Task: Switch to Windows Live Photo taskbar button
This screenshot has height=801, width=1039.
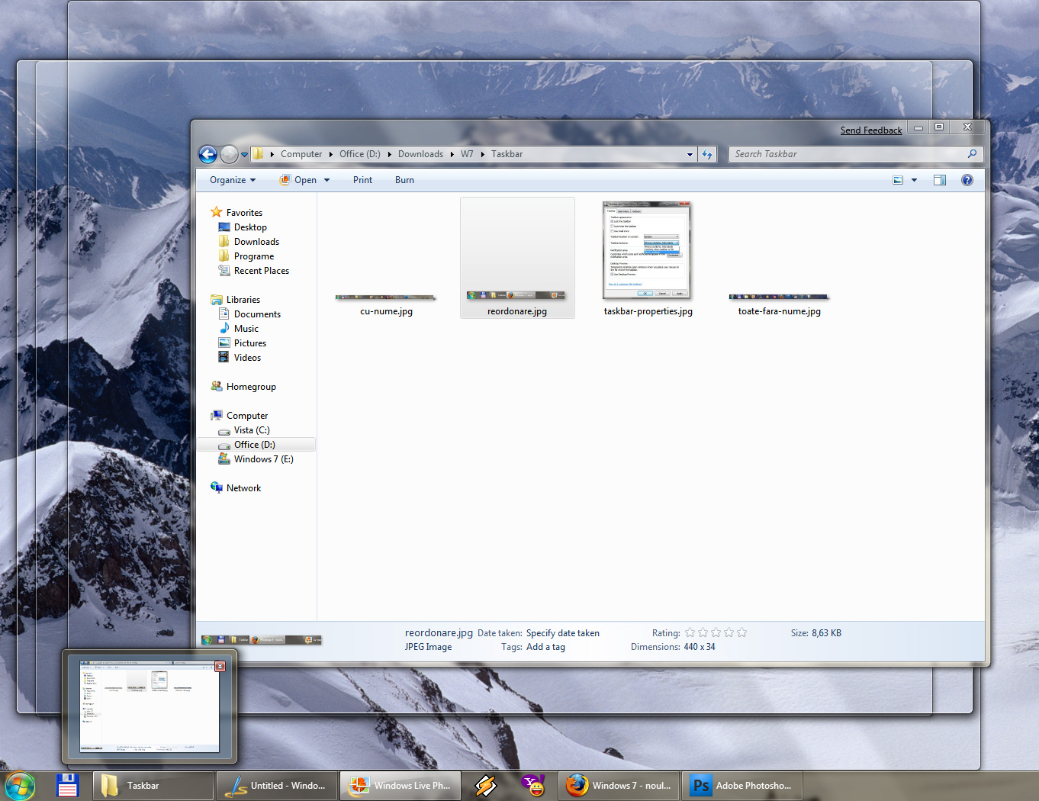Action: pyautogui.click(x=400, y=786)
